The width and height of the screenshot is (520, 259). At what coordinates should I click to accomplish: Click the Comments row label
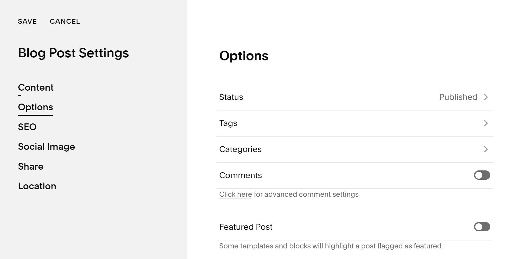tap(240, 175)
